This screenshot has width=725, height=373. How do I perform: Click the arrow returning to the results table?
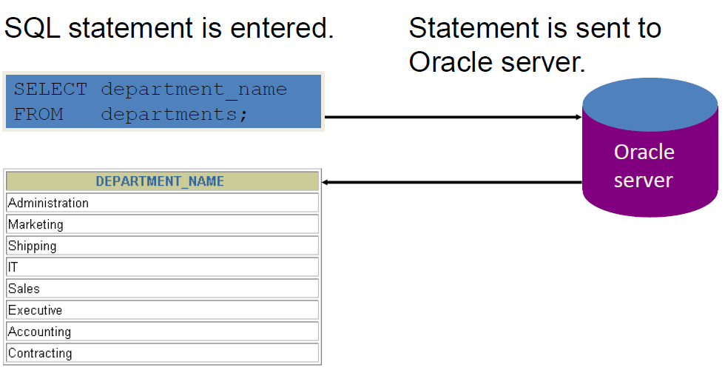[x=452, y=182]
